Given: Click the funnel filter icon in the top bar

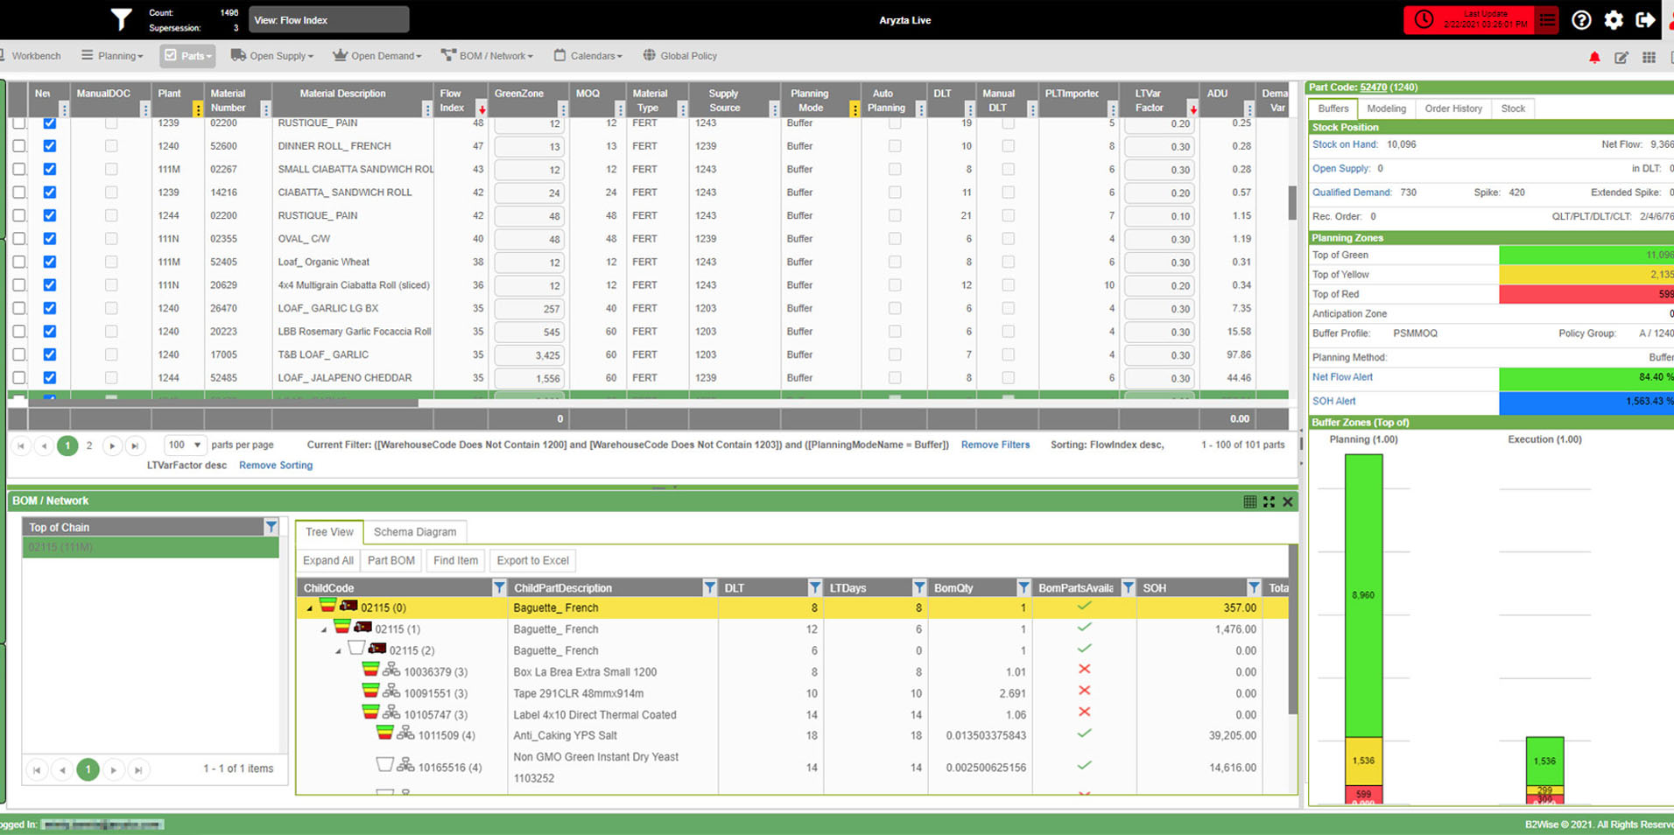Looking at the screenshot, I should [x=121, y=19].
